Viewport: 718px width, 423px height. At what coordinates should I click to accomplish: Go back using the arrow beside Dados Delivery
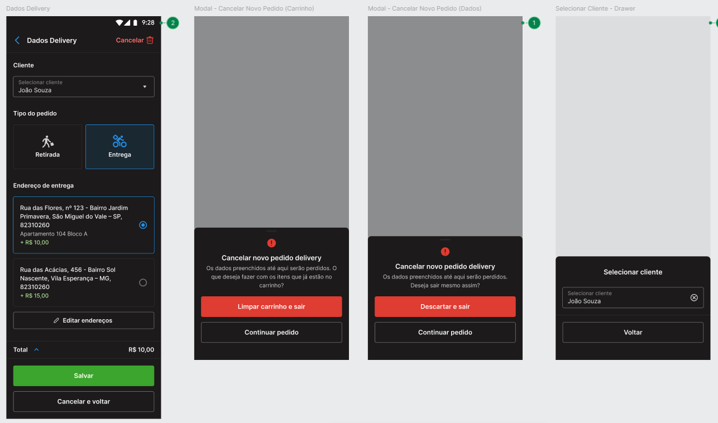17,40
